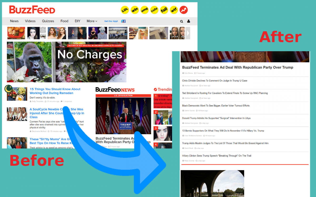
Task: Open BuzzFeed Terminates Ad Deal headline in After panel
Action: [x=238, y=68]
